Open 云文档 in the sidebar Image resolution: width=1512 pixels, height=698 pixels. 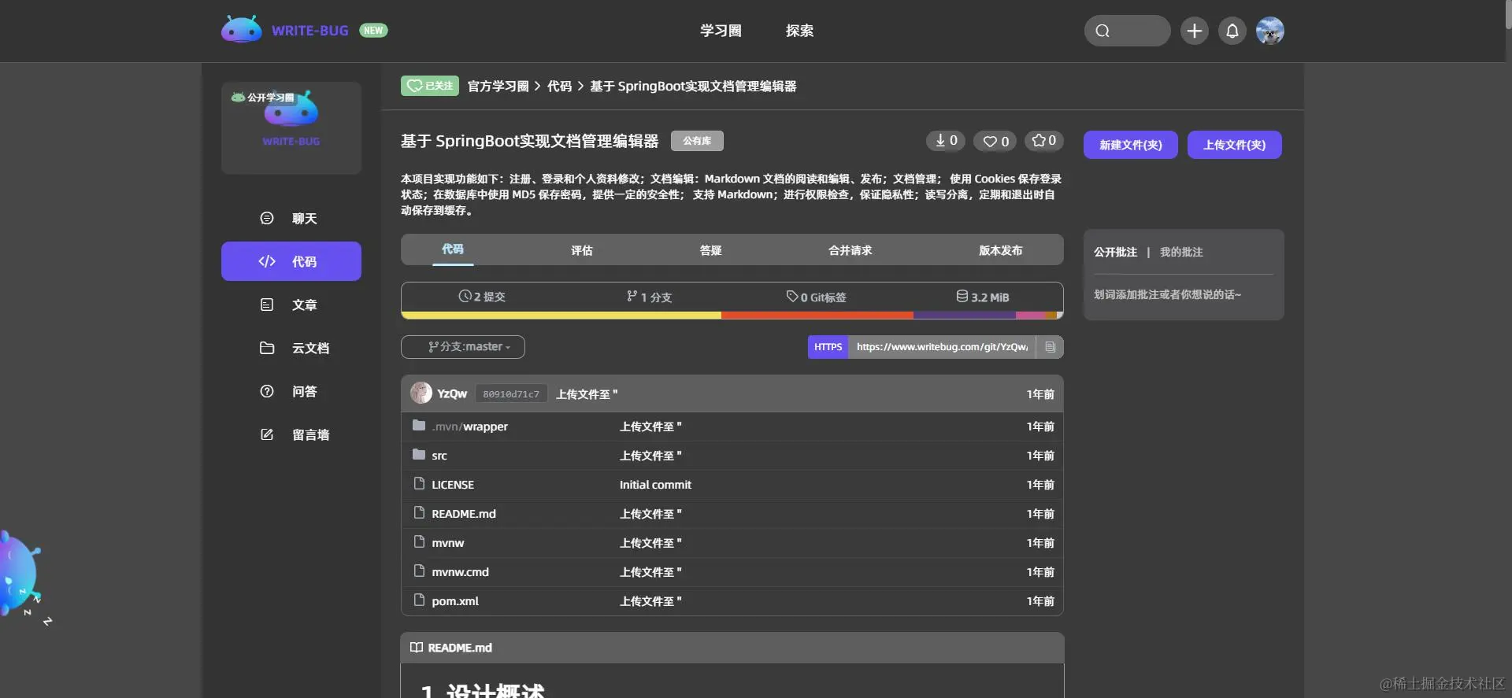[291, 348]
